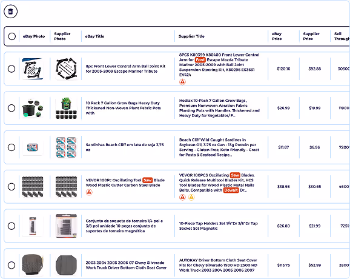
Task: Open eBay photo of control arm kit
Action: point(33,69)
